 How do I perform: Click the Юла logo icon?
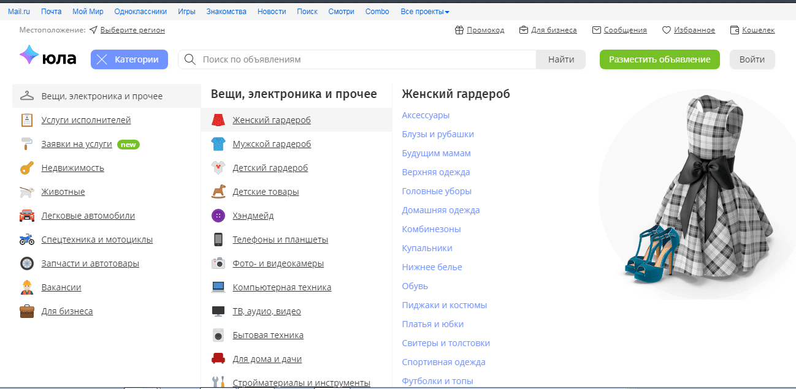[29, 55]
